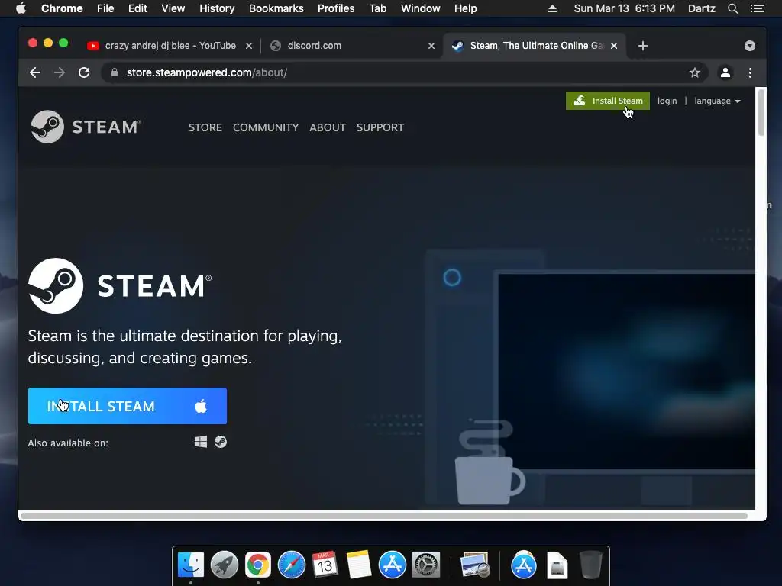The width and height of the screenshot is (782, 586).
Task: Click the date and time in menu bar
Action: [625, 8]
